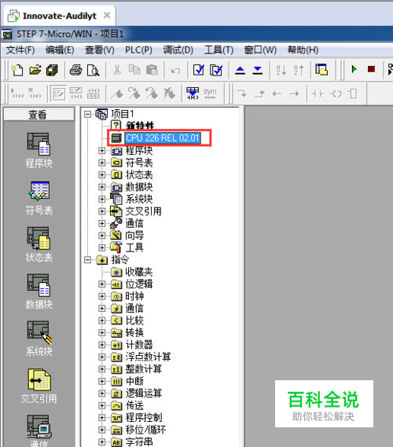Image resolution: width=393 pixels, height=447 pixels.
Task: Open the 编辑(E) menu
Action: tap(60, 50)
